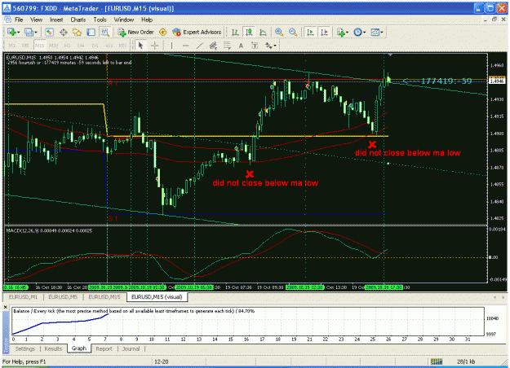Toggle chart Auto Scroll
This screenshot has width=510, height=368.
point(310,32)
